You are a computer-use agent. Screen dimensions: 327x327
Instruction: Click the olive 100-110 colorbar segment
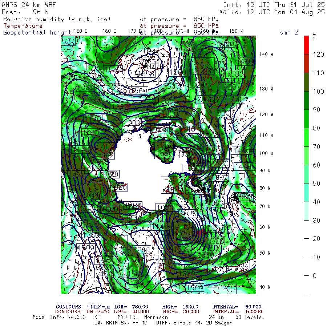(306, 82)
